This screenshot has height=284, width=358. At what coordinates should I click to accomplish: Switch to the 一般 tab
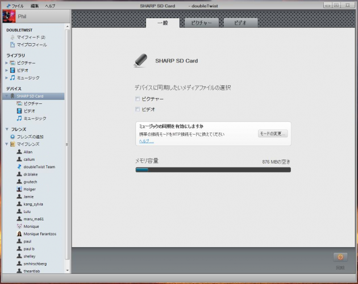[163, 23]
